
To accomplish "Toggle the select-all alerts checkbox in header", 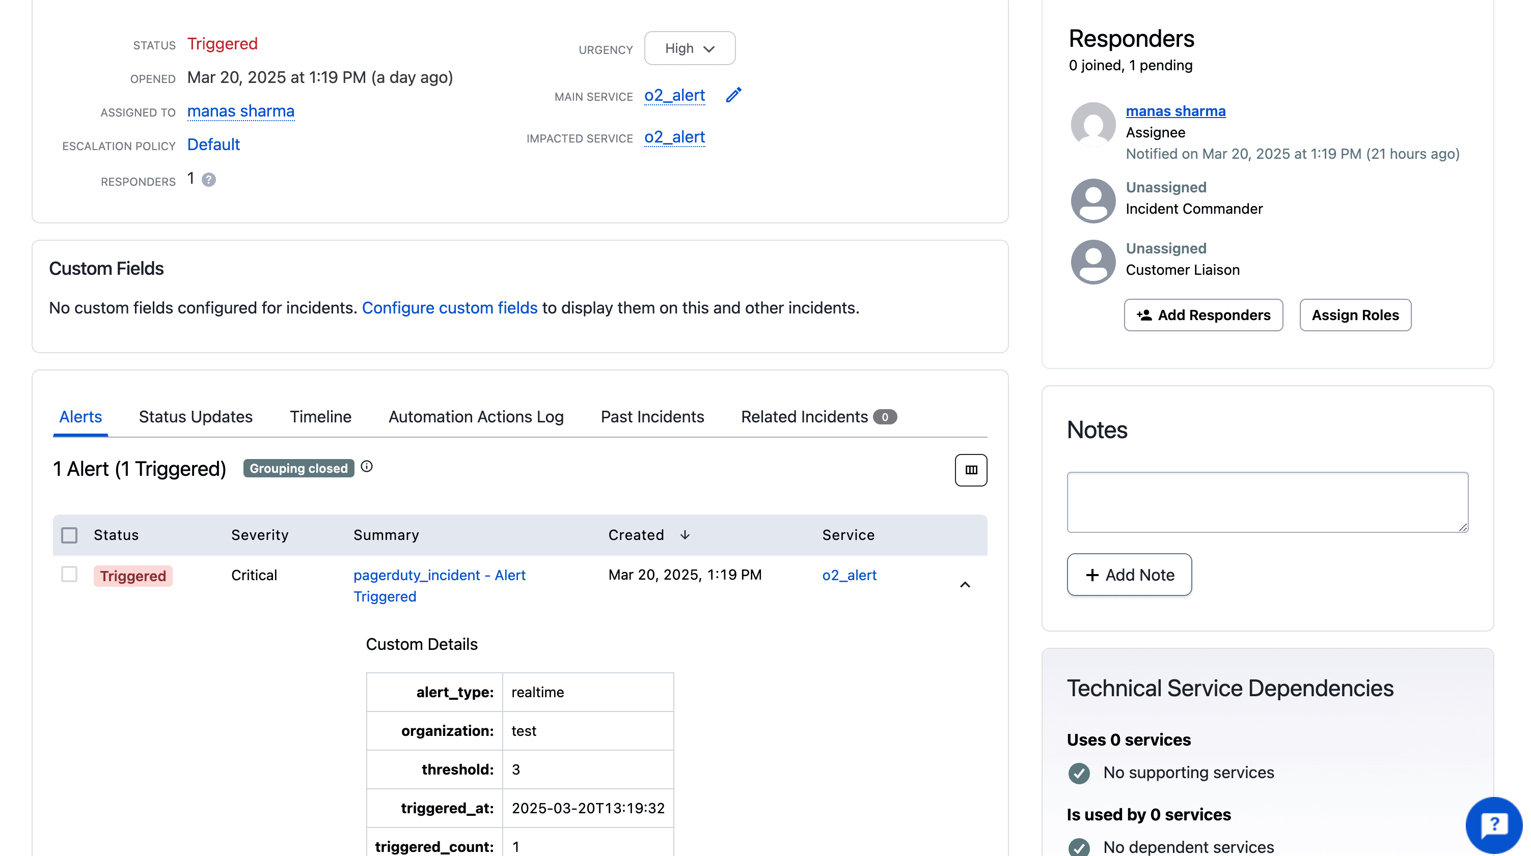I will coord(69,535).
